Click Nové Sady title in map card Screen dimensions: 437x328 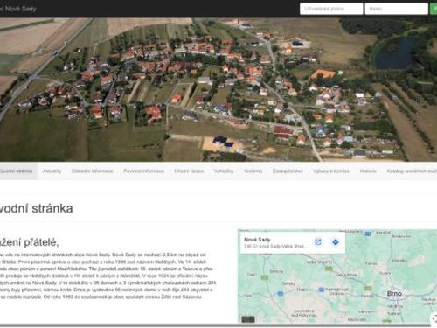point(257,240)
